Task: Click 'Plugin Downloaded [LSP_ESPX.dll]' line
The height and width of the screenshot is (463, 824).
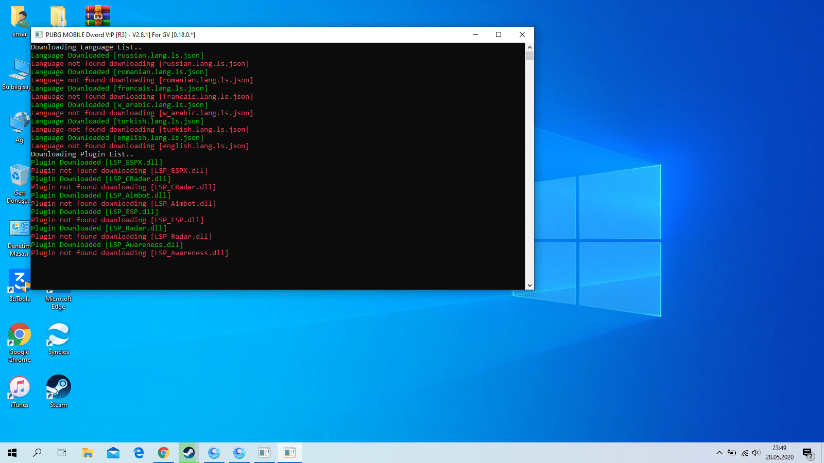Action: click(x=97, y=163)
